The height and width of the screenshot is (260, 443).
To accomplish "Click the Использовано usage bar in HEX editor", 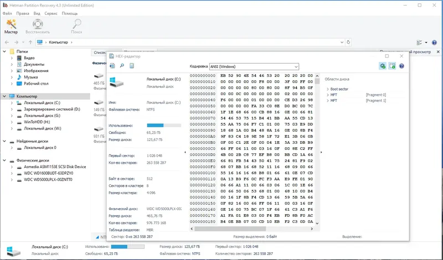I will [164, 126].
